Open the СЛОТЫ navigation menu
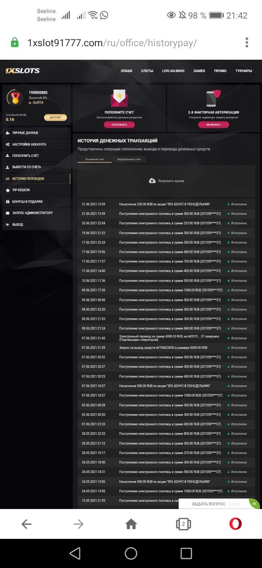 click(x=147, y=71)
